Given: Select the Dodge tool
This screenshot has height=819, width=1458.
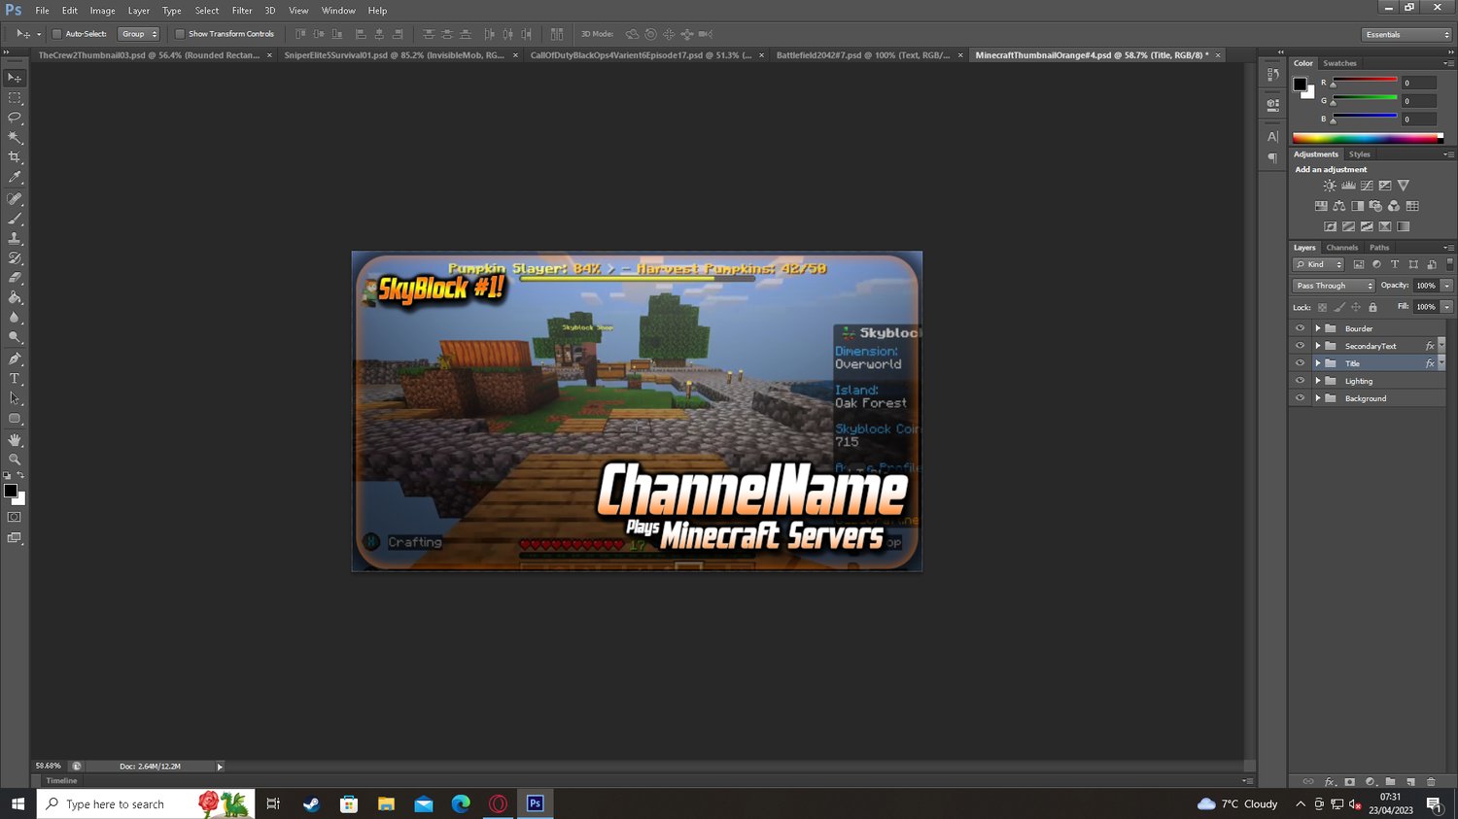Looking at the screenshot, I should pos(15,338).
